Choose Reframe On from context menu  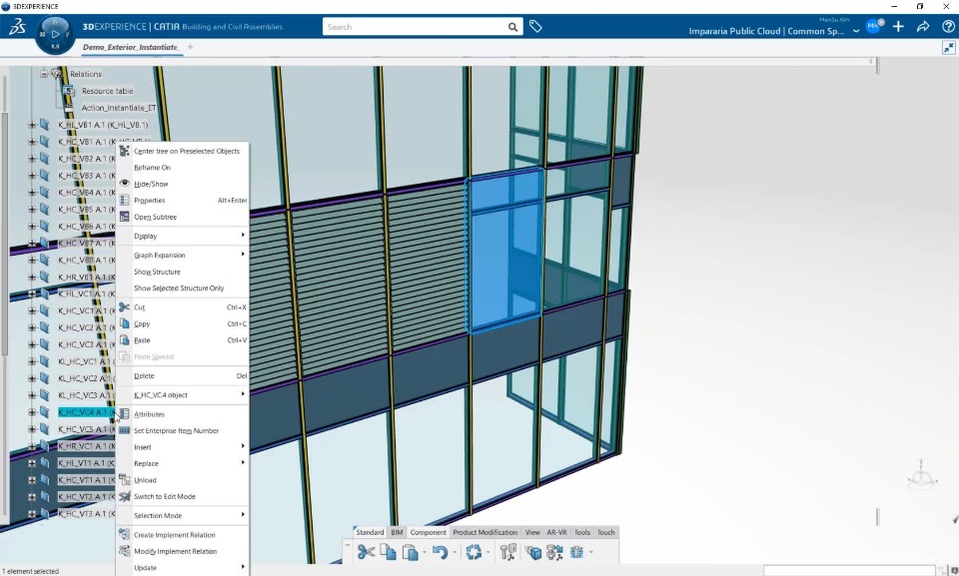point(182,167)
